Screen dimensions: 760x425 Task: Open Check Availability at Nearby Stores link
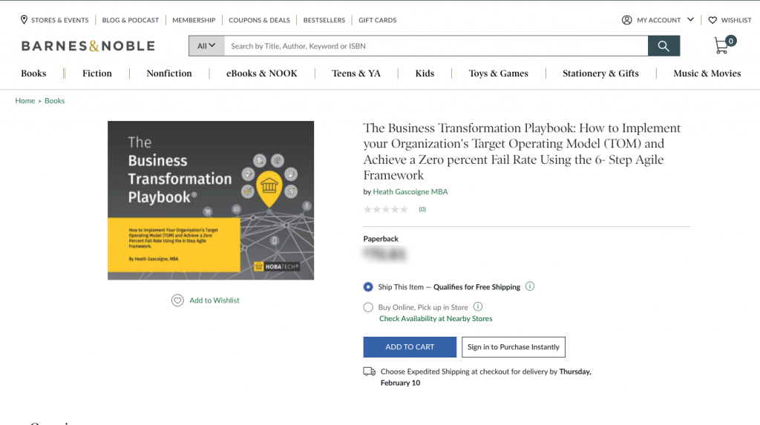436,319
